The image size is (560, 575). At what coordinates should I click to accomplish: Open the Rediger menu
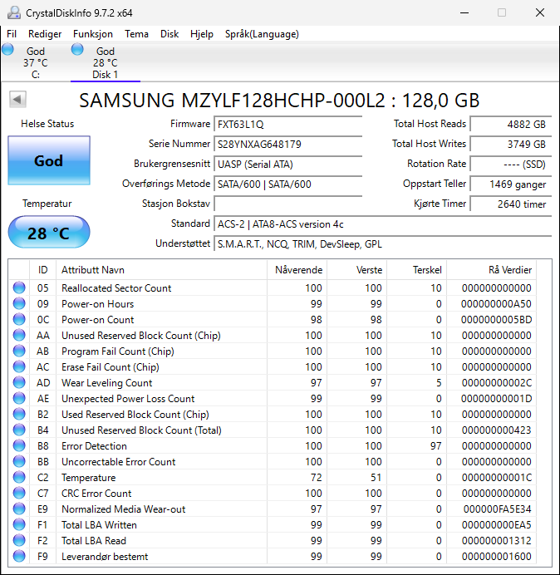click(x=45, y=34)
